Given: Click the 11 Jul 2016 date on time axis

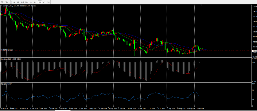Looking at the screenshot, I should (151, 108).
